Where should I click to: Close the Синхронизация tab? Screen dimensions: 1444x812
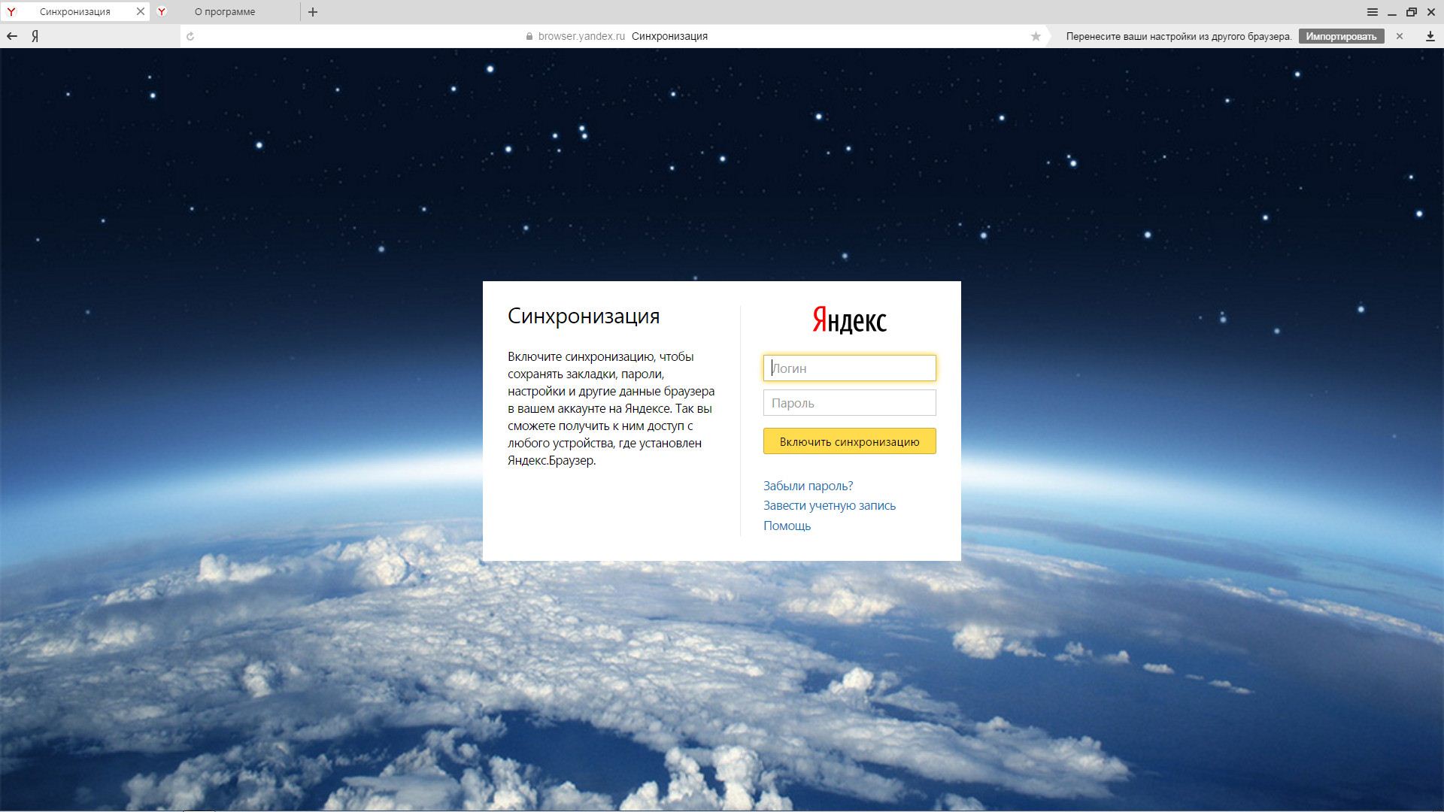pos(141,11)
